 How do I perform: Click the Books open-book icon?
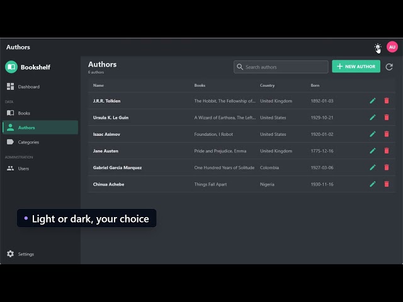pos(10,113)
